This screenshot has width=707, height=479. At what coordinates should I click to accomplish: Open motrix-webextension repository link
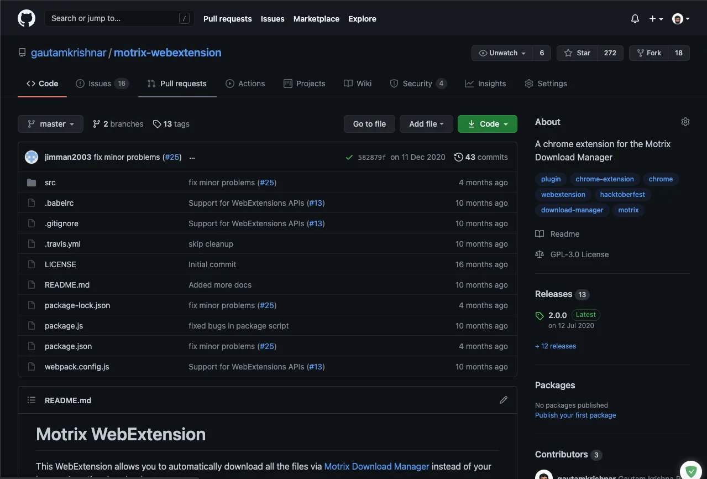167,53
